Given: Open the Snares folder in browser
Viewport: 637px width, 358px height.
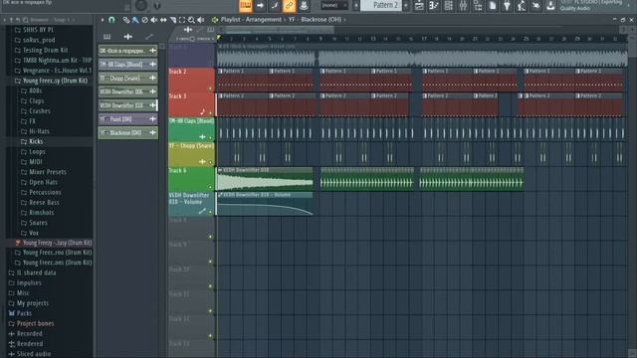Looking at the screenshot, I should click(x=38, y=223).
